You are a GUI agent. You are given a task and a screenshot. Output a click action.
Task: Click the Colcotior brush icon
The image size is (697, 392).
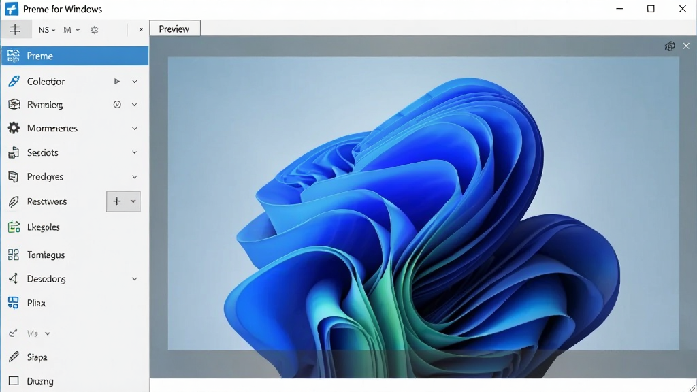(x=14, y=82)
